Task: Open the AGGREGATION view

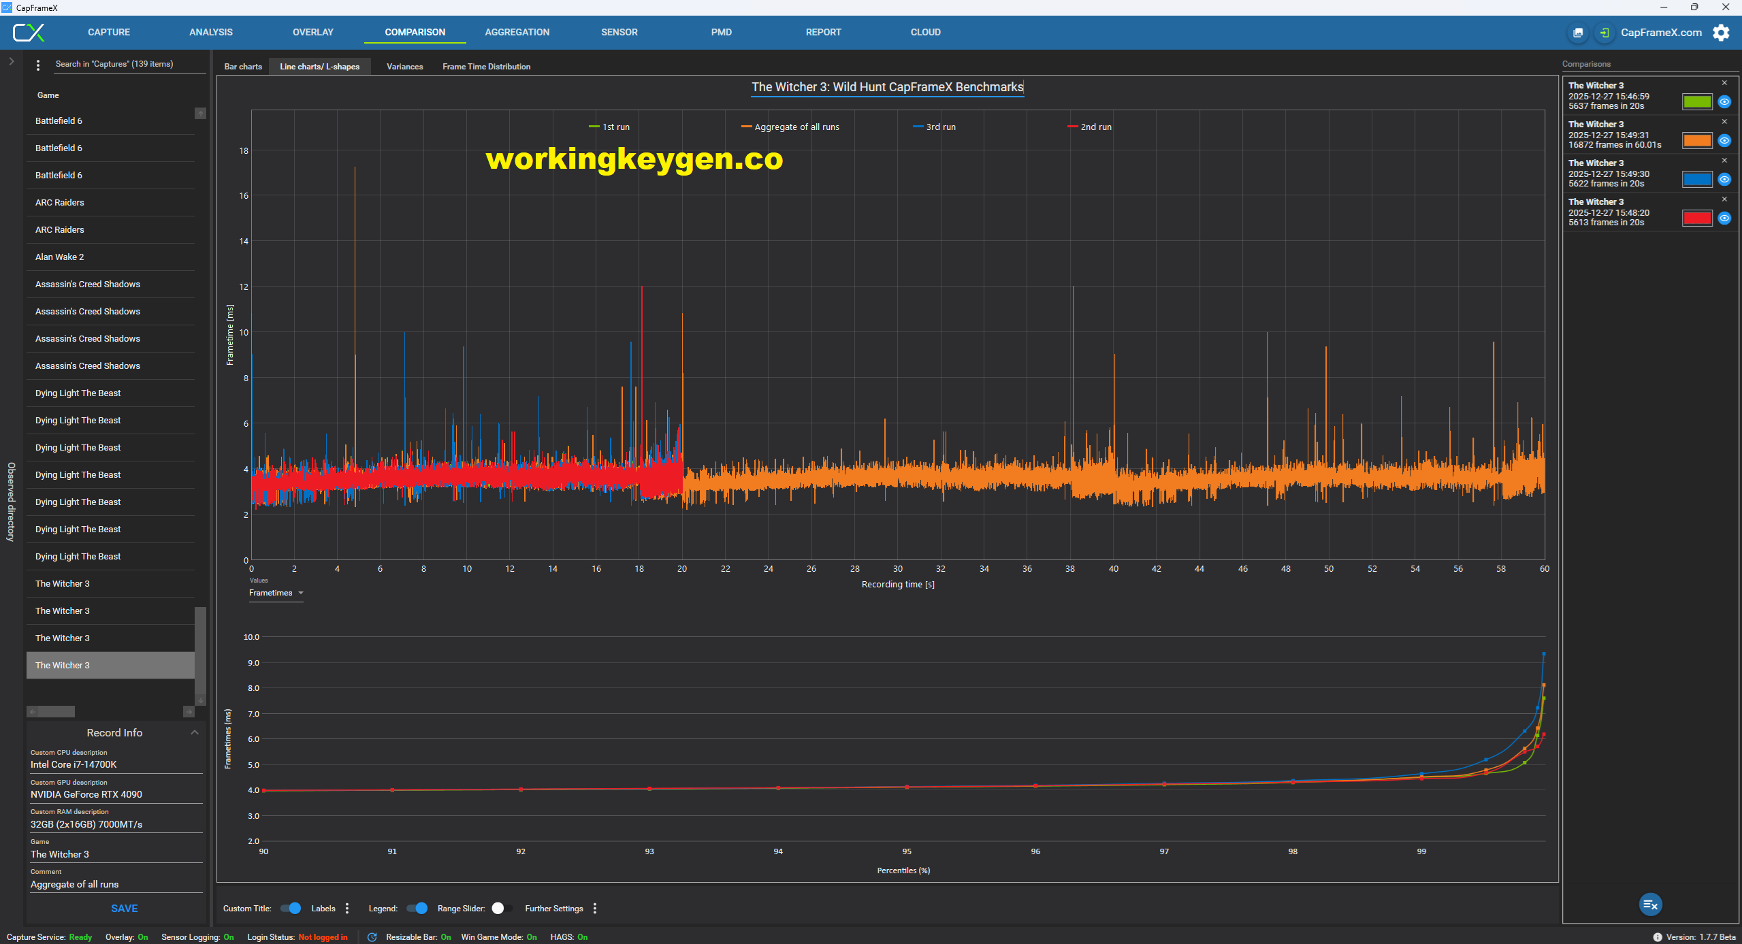Action: click(x=517, y=32)
